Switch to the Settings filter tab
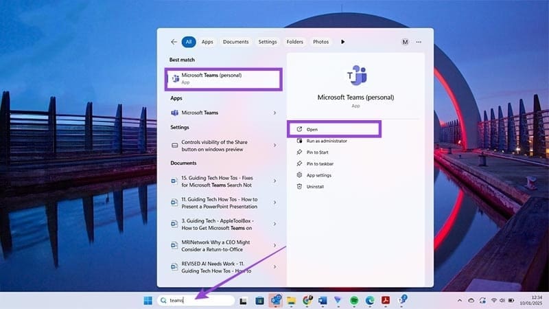 tap(268, 42)
